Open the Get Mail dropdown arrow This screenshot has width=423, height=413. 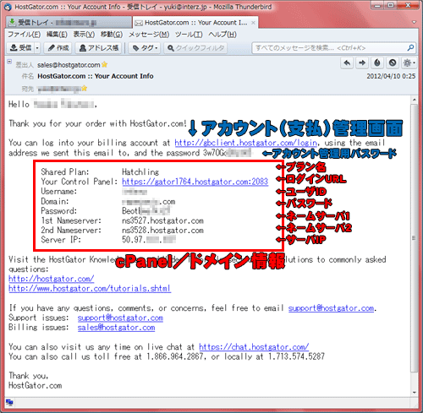coord(37,48)
